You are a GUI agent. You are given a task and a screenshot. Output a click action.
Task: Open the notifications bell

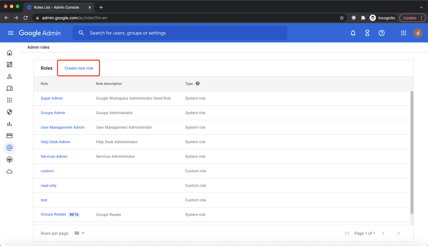[353, 33]
